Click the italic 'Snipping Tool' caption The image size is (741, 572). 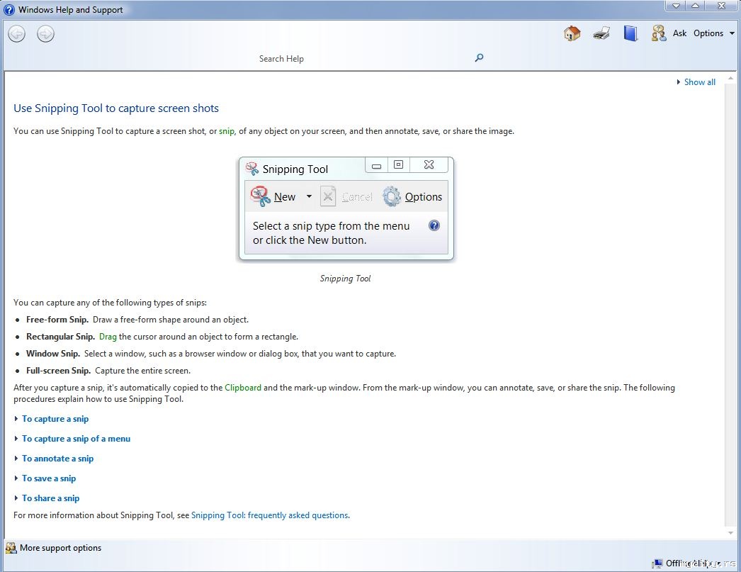point(346,279)
